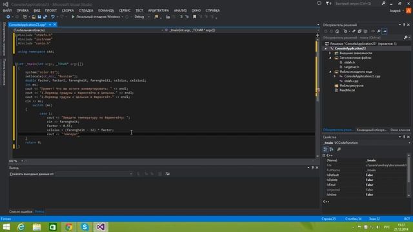Image resolution: width=413 pixels, height=232 pixels.
Task: Collapse the Source Files folder
Action: [330, 72]
